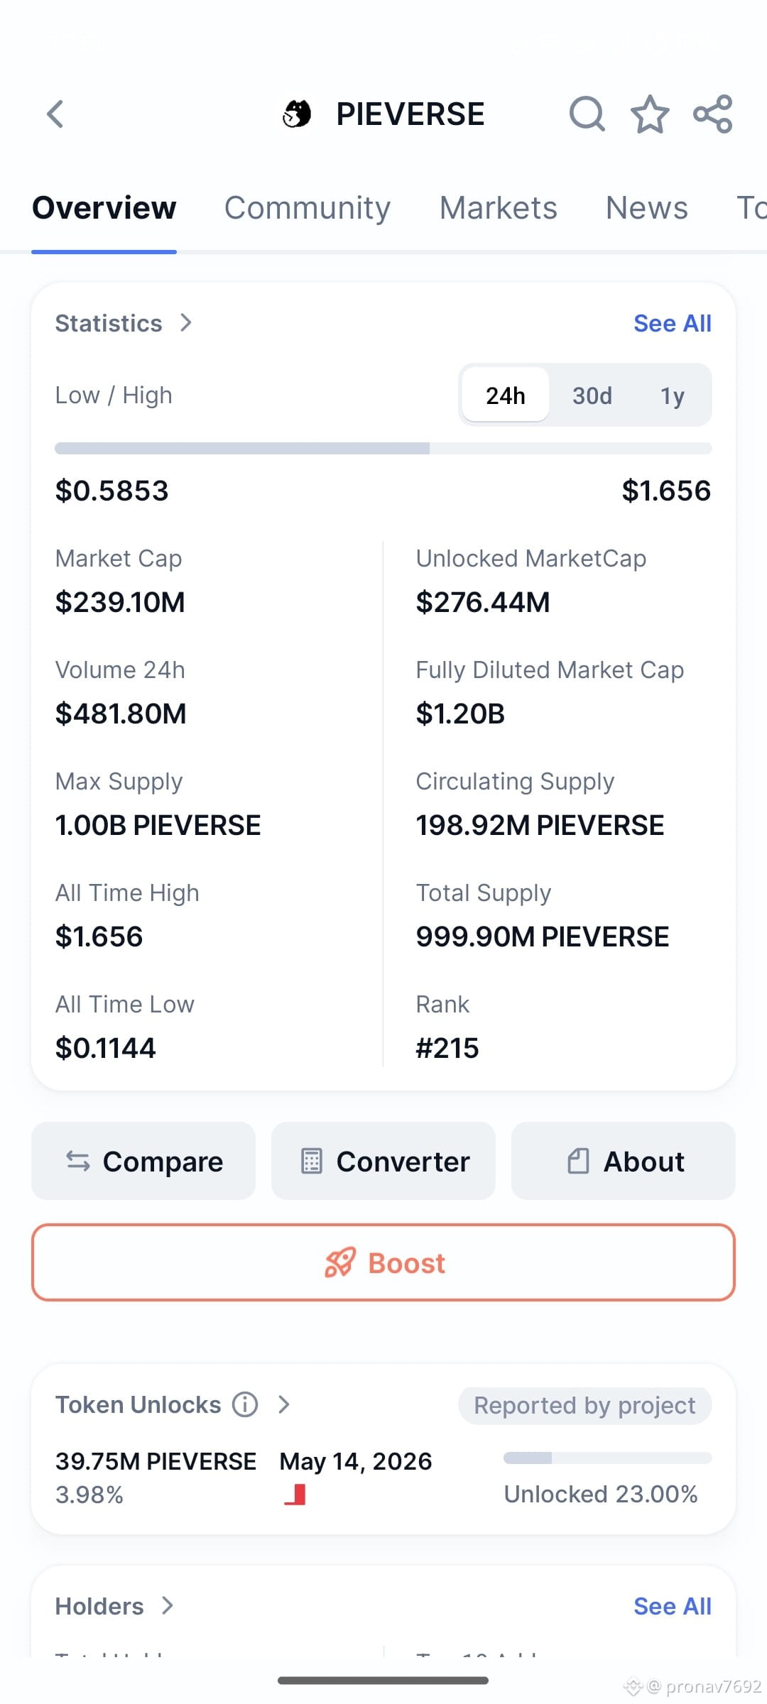The height and width of the screenshot is (1704, 767).
Task: Switch to the Community tab
Action: (x=308, y=208)
